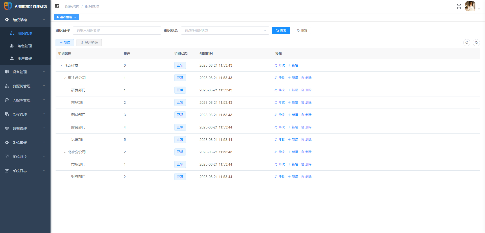
Task: Expand the 系统管理 sidebar menu
Action: coord(25,143)
